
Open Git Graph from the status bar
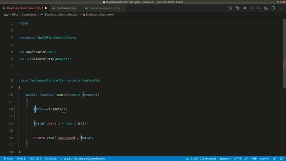(50, 159)
